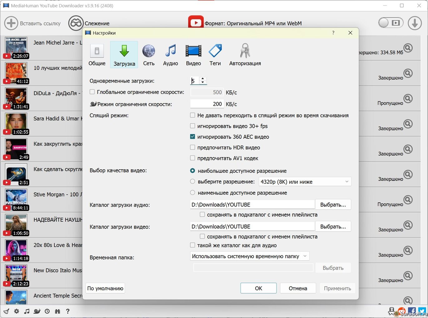Click Выбрать button for audio folder

point(333,205)
